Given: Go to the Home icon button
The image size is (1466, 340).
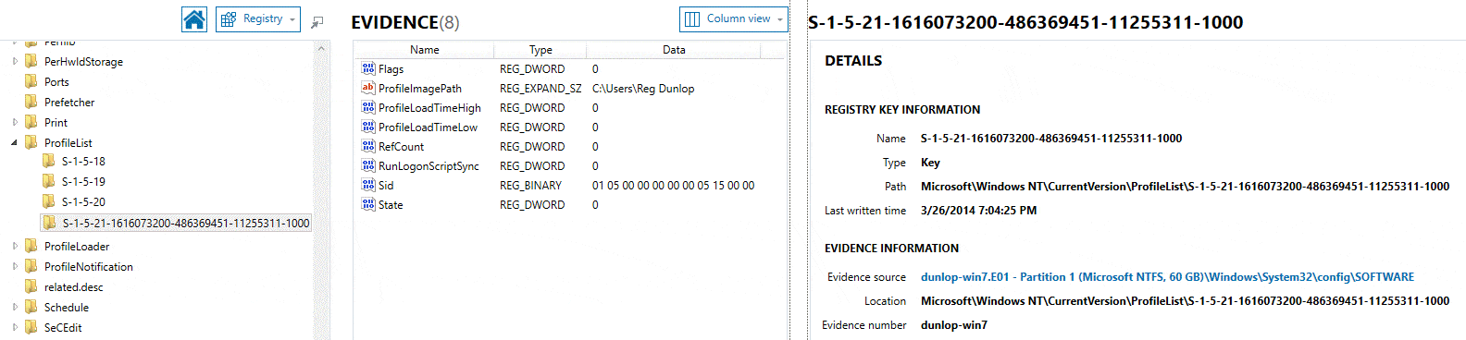Looking at the screenshot, I should 194,19.
